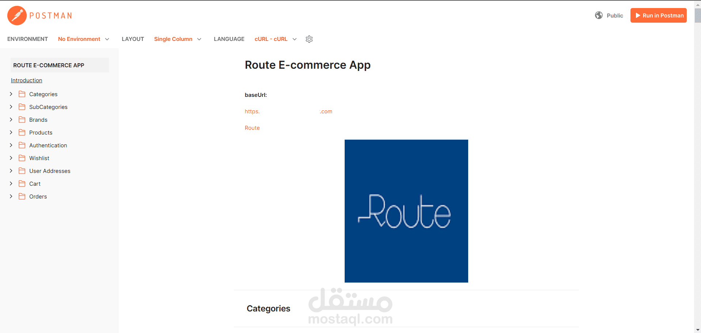Select the Wishlist folder label
Screen dimensions: 701x333
pos(39,158)
